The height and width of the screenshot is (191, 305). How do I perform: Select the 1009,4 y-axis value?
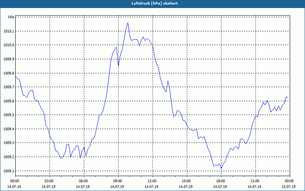(9, 129)
